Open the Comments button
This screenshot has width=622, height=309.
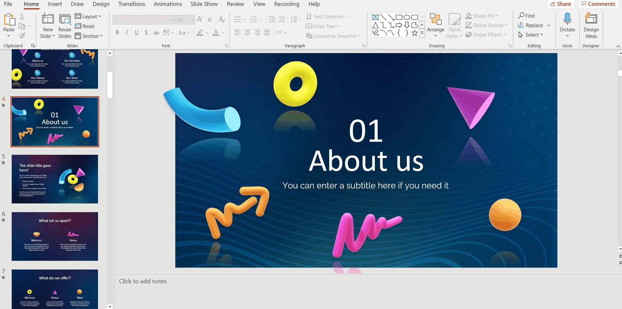[x=598, y=4]
